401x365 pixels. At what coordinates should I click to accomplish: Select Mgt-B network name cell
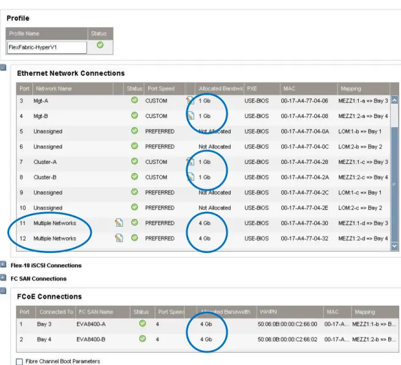pos(41,116)
